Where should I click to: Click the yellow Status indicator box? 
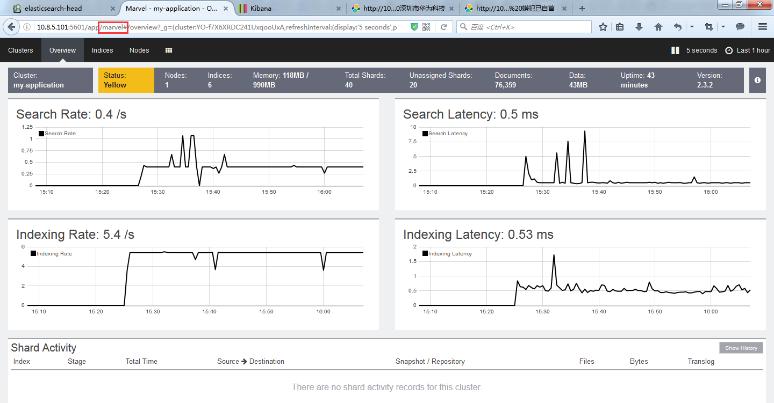(126, 80)
